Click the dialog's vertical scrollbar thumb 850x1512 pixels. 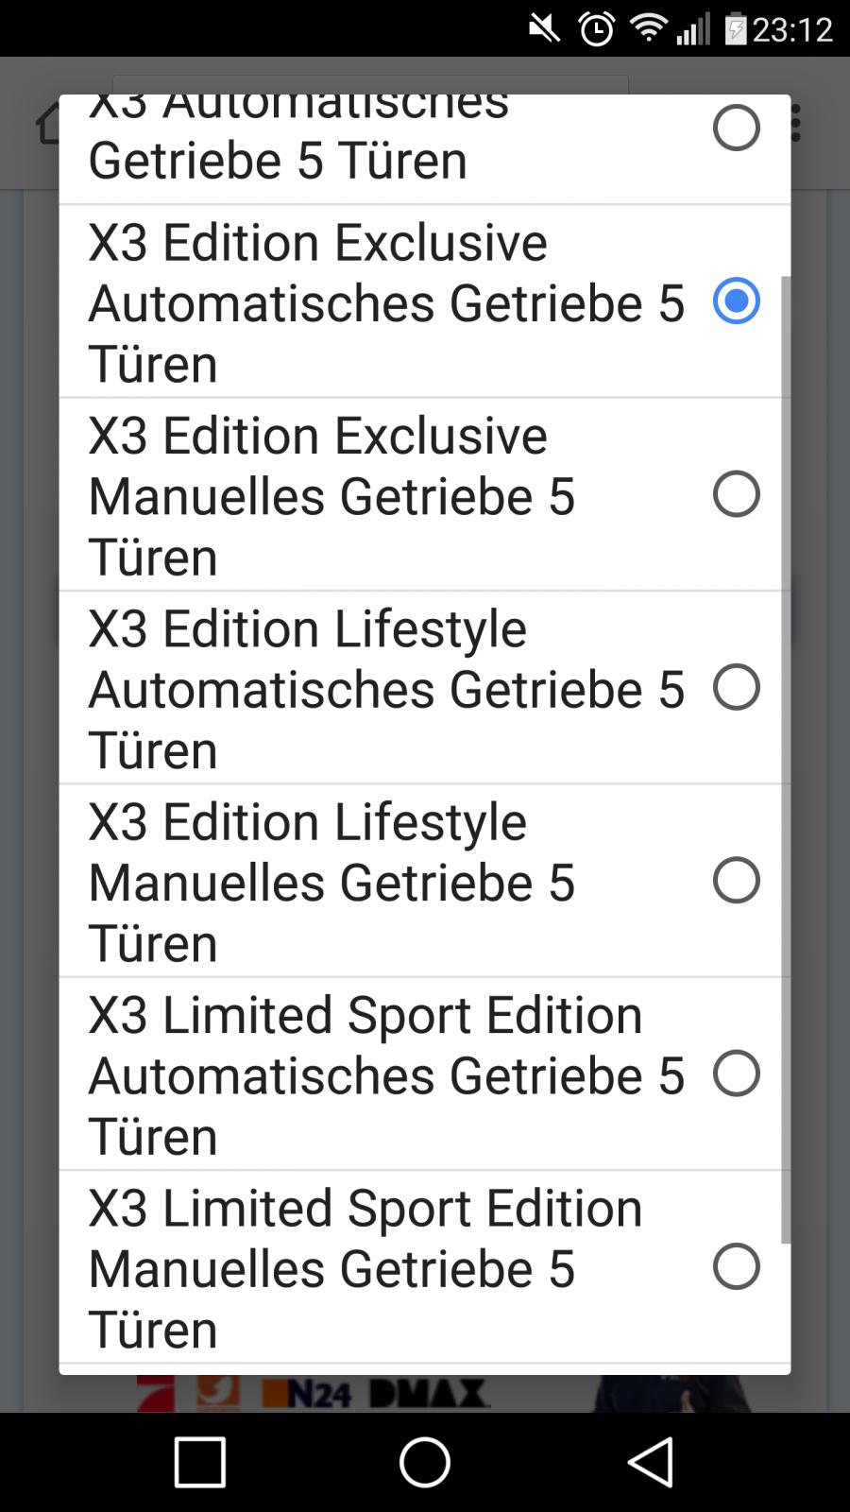(x=786, y=756)
